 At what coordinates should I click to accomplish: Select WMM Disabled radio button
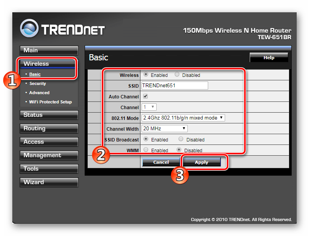tap(179, 150)
